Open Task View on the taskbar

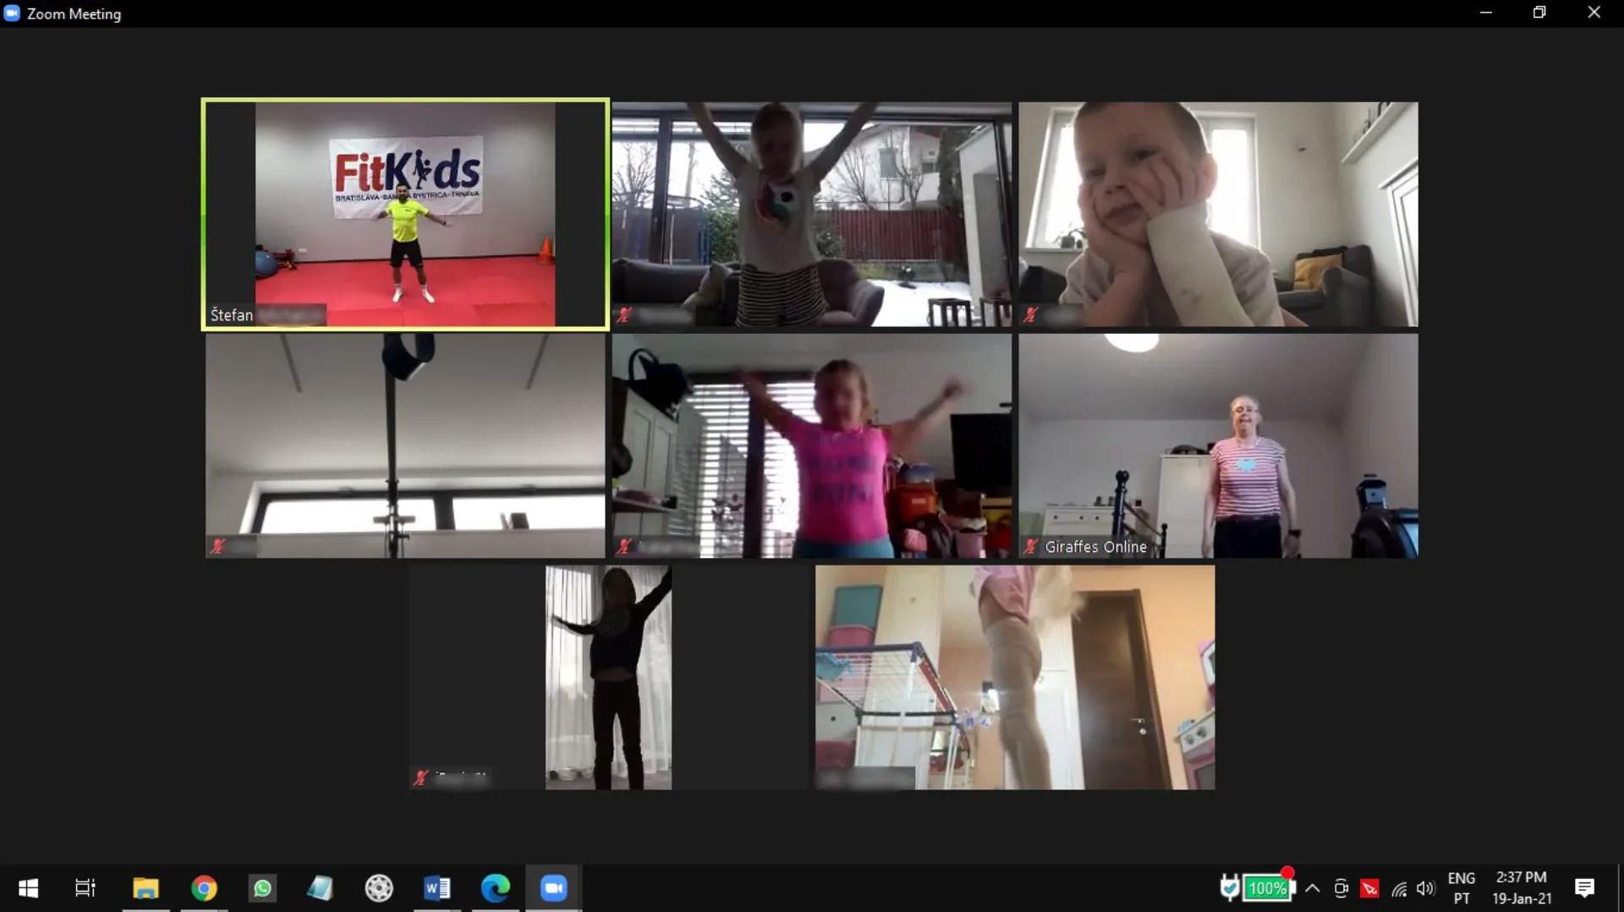pyautogui.click(x=85, y=888)
